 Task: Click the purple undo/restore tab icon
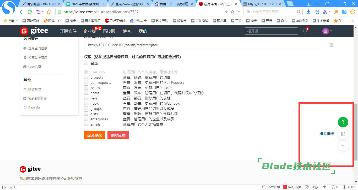[x=38, y=12]
